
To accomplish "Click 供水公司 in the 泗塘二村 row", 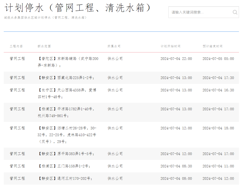I will click(115, 128).
